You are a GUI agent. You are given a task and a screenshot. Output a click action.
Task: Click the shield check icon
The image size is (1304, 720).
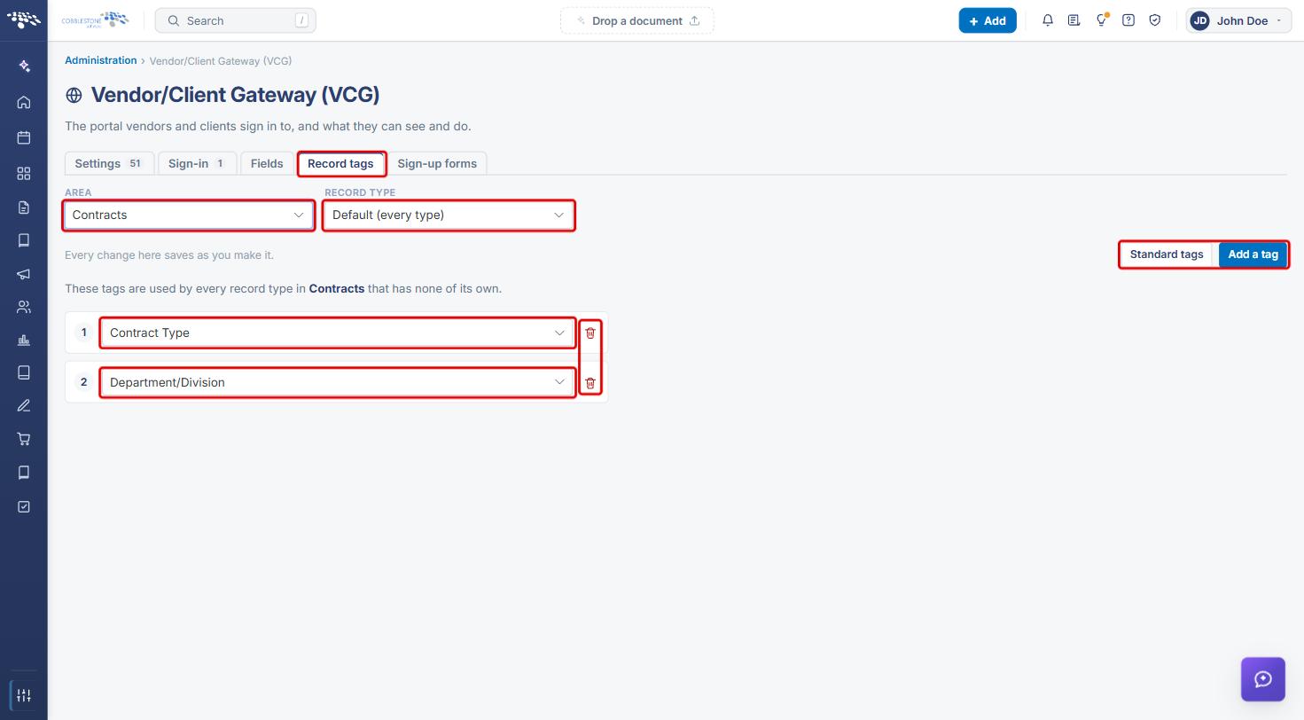point(1155,20)
